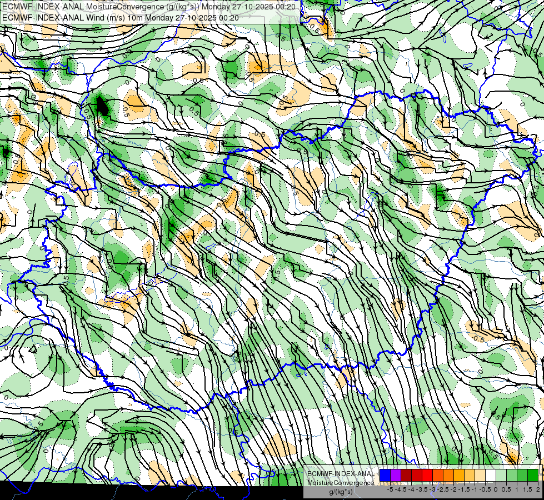This screenshot has height=500, width=544.
Task: Pick the palest green swatch between 0 and 0.5
Action: tap(501, 476)
